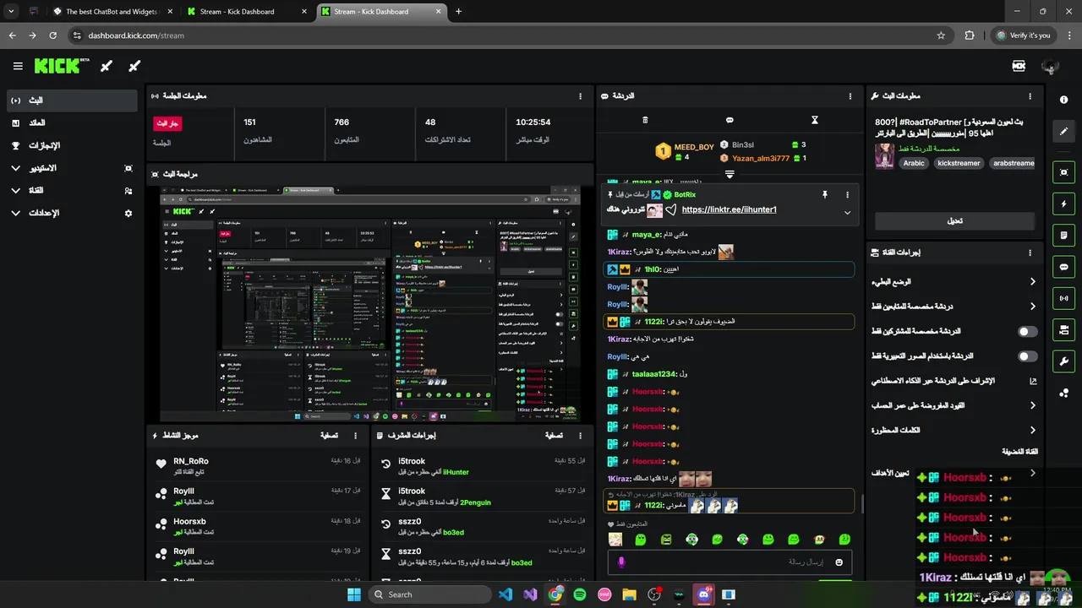Click the hourglass icon in chat toolbar
1082x608 pixels.
[815, 120]
